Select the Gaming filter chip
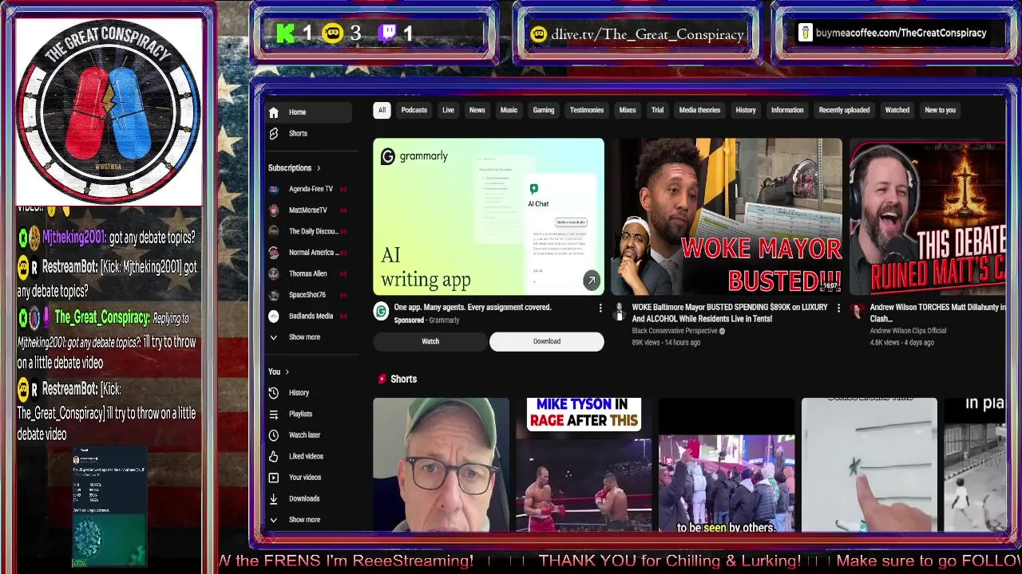This screenshot has height=574, width=1022. pyautogui.click(x=544, y=110)
